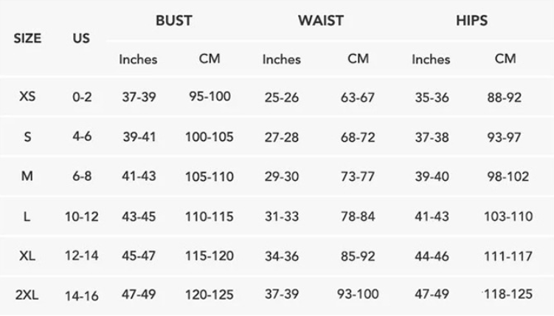Viewport: 554px width, 316px height.
Task: Click hips CM value 103-110
Action: [x=505, y=217]
